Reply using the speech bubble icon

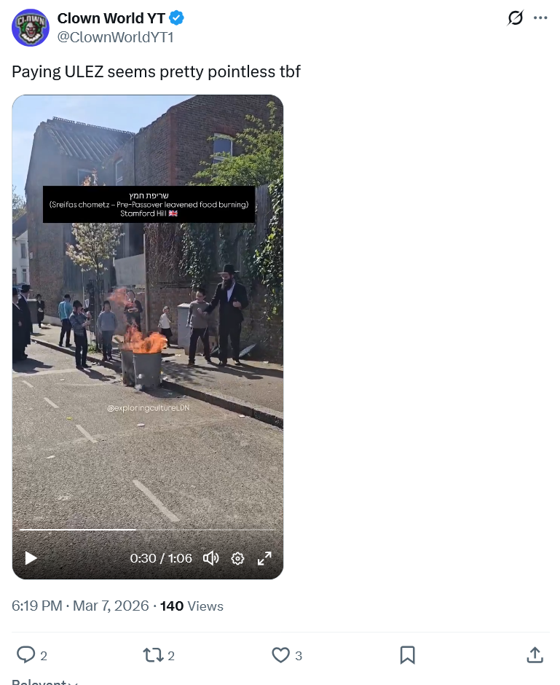[x=25, y=655]
